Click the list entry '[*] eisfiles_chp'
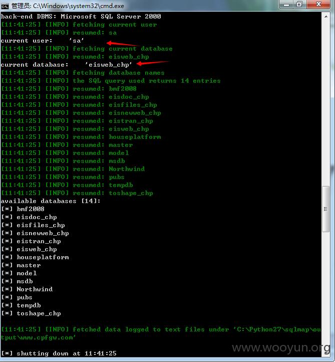Screen dimensions: 335x362 click(33, 225)
